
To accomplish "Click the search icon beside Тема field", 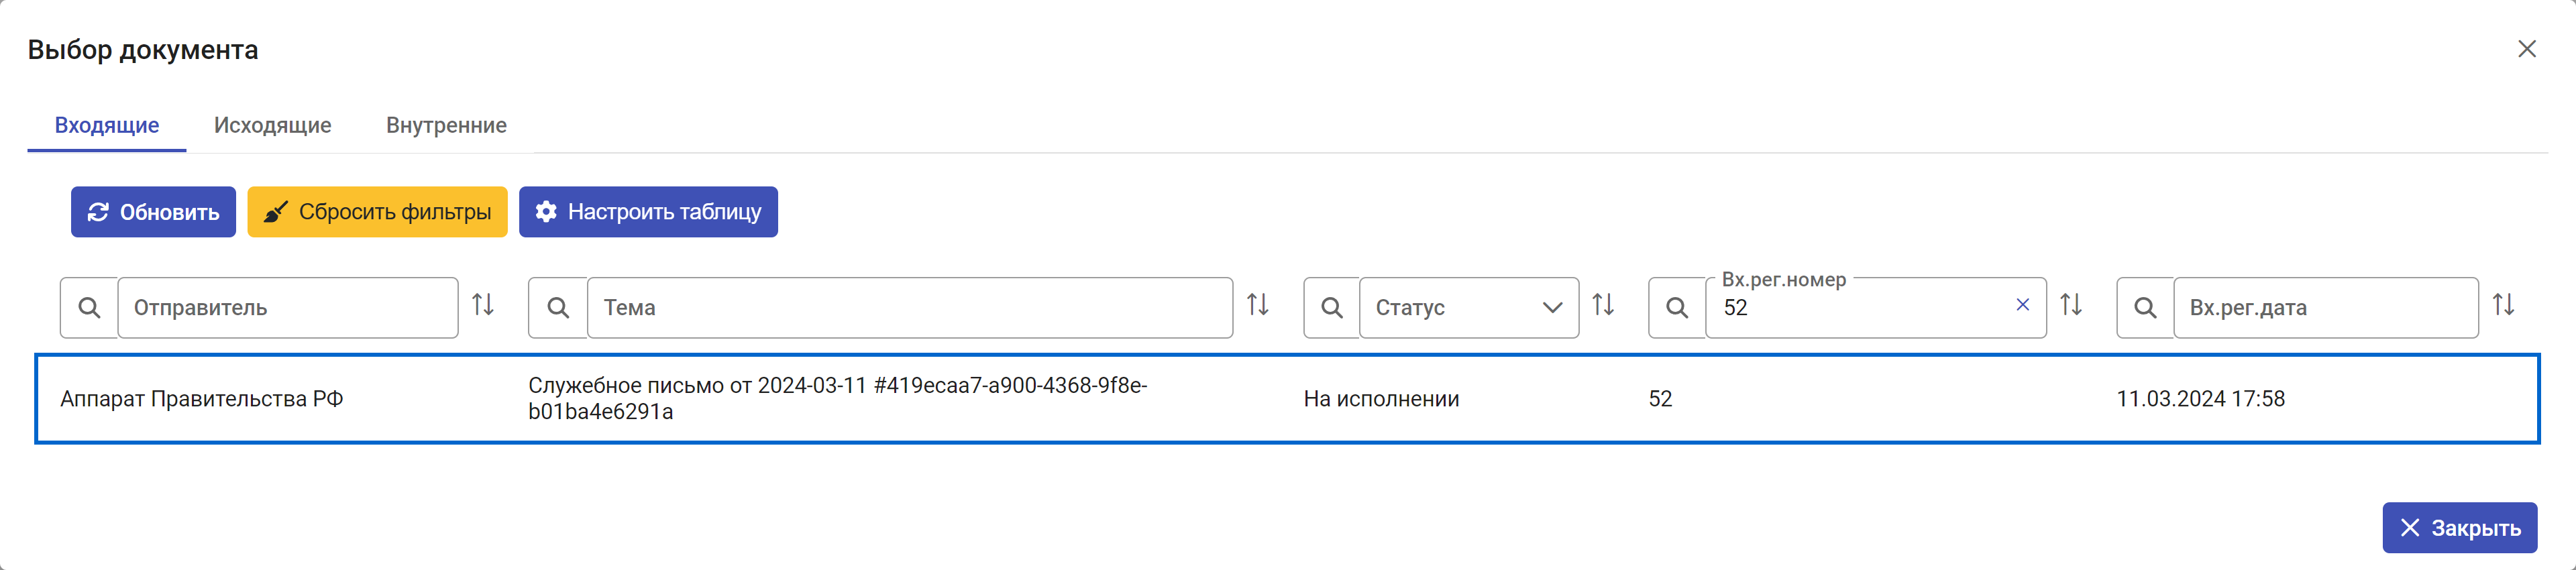I will pos(558,308).
